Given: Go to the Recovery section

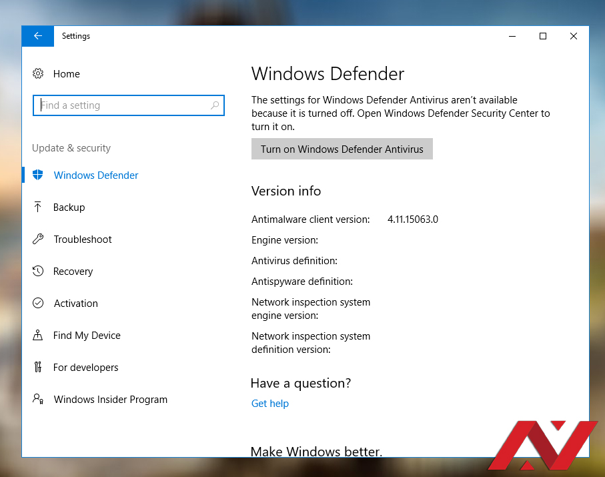Looking at the screenshot, I should click(x=73, y=272).
